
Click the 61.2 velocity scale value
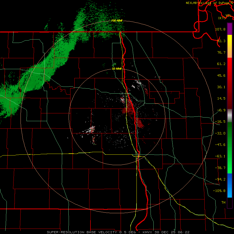click(x=221, y=64)
